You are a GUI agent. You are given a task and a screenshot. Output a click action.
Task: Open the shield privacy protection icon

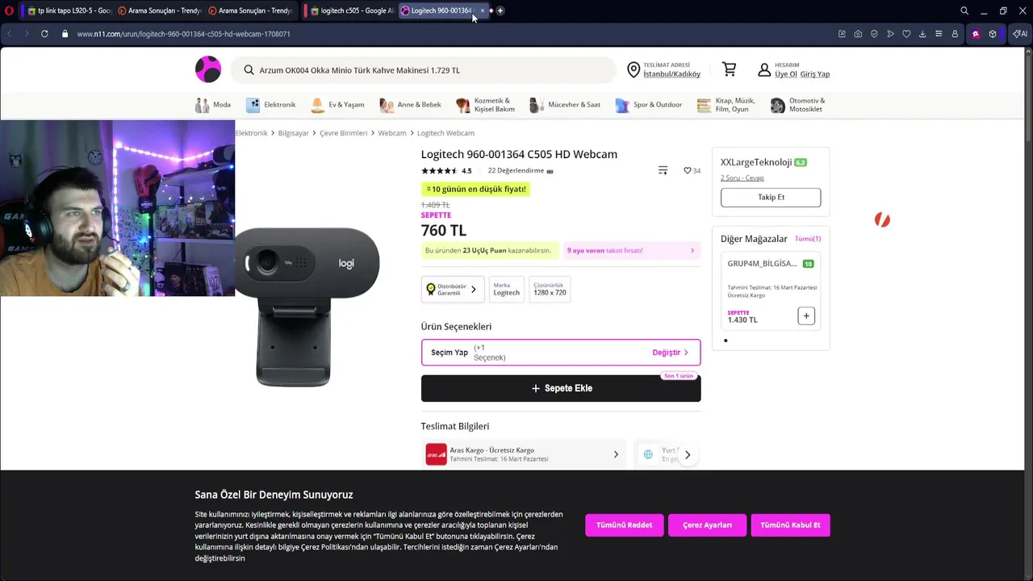coord(874,34)
